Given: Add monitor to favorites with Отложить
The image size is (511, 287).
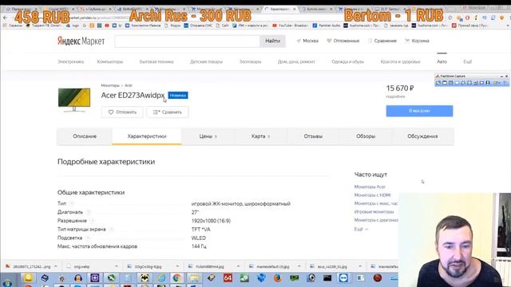Looking at the screenshot, I should point(122,112).
